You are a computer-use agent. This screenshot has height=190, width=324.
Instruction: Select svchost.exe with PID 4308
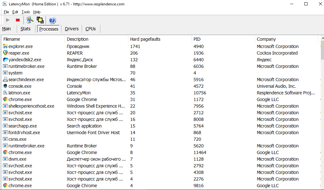click(x=20, y=172)
